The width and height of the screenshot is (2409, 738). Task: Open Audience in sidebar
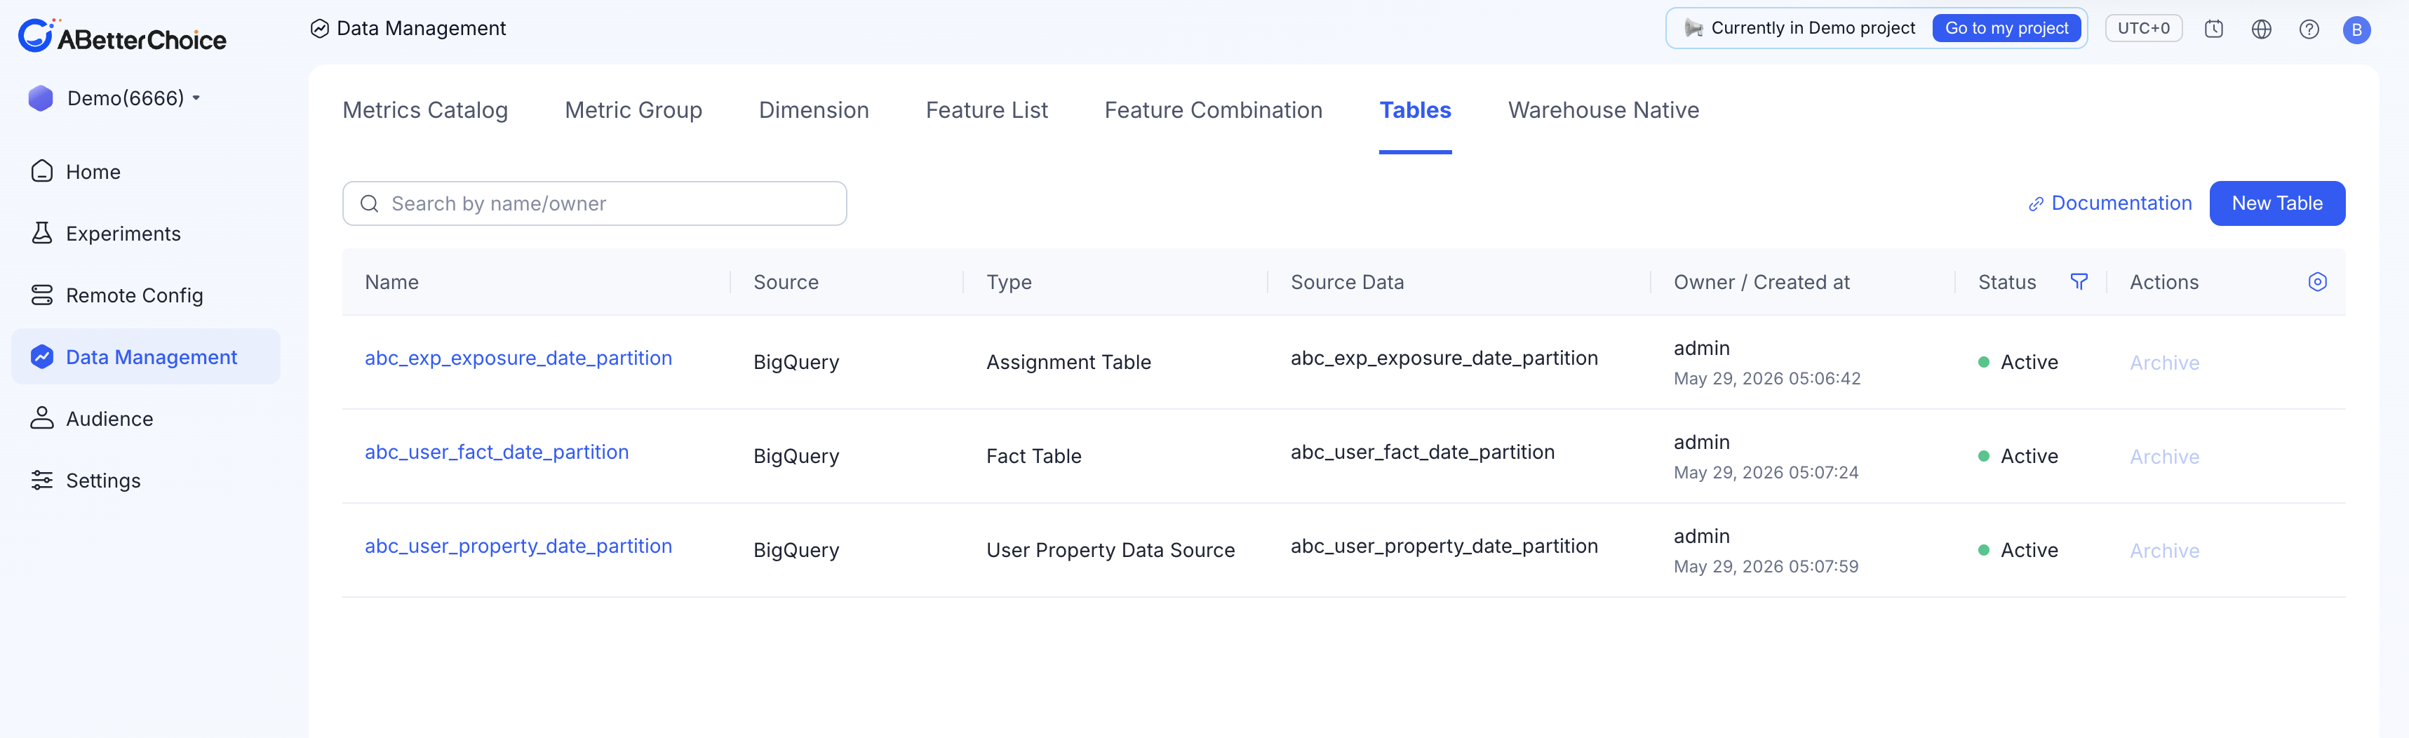[x=146, y=418]
